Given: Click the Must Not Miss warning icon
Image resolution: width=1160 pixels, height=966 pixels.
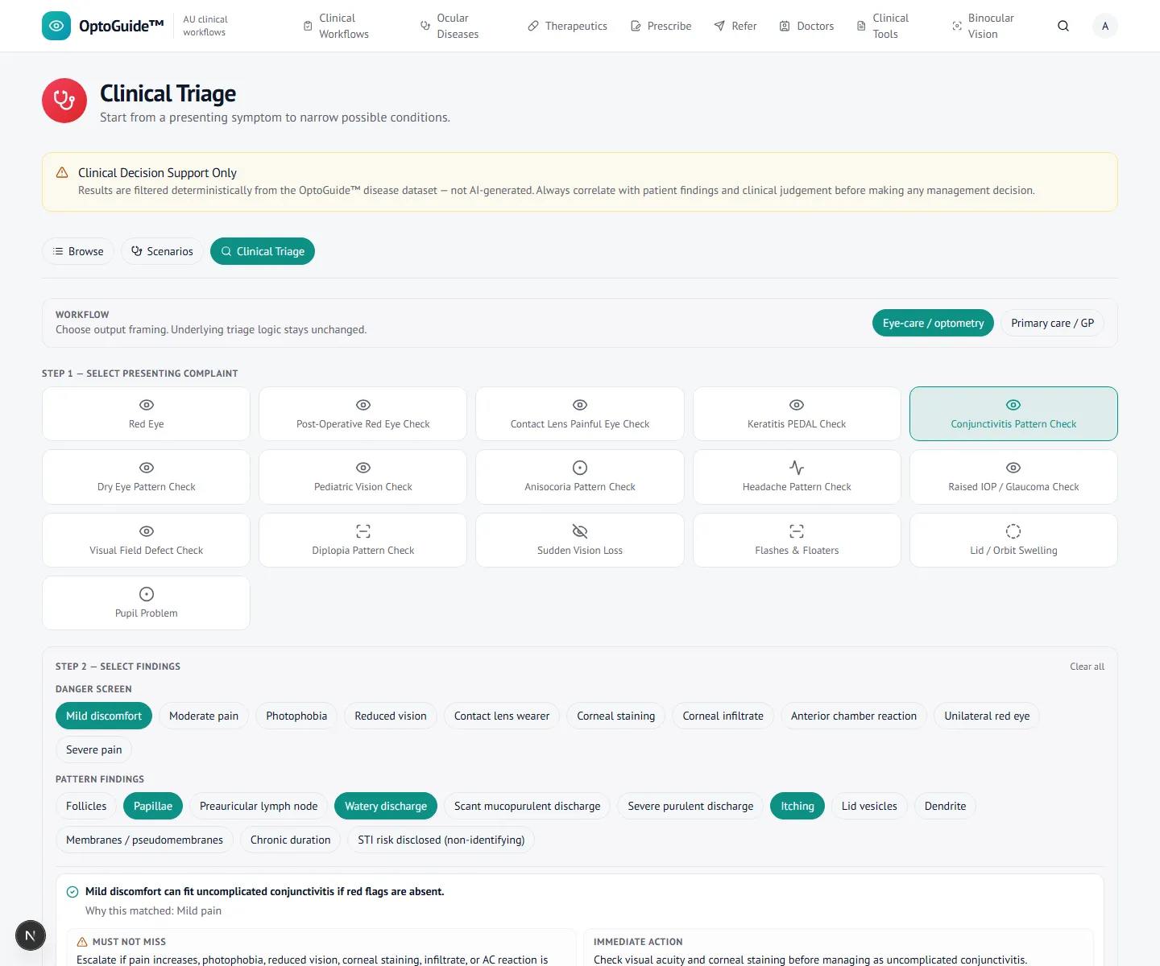Looking at the screenshot, I should click(82, 942).
